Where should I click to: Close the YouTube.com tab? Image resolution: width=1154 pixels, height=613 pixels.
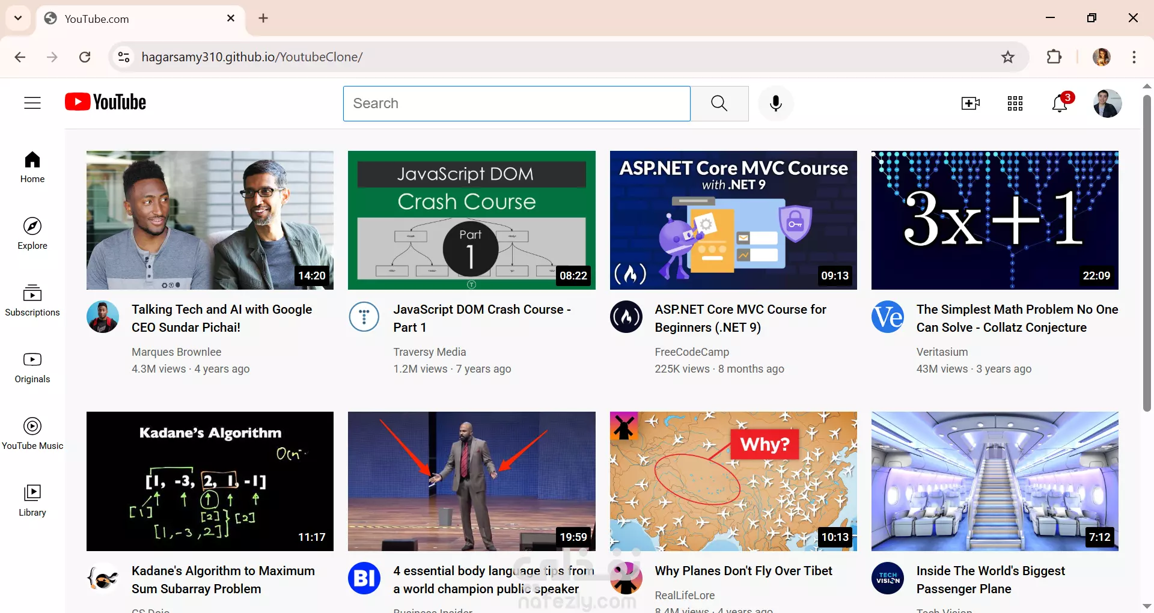click(231, 19)
